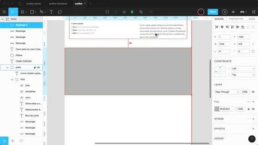Viewport: 258px width, 145px height.
Task: Collapse the home frame
Action: click(x=2, y=19)
